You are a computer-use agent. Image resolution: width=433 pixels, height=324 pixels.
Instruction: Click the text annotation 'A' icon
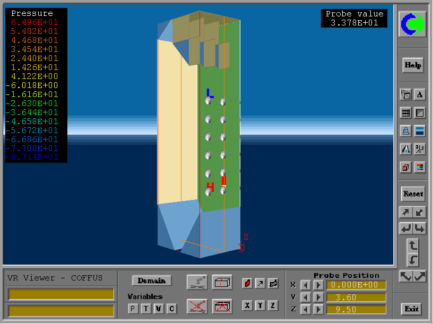(x=420, y=95)
